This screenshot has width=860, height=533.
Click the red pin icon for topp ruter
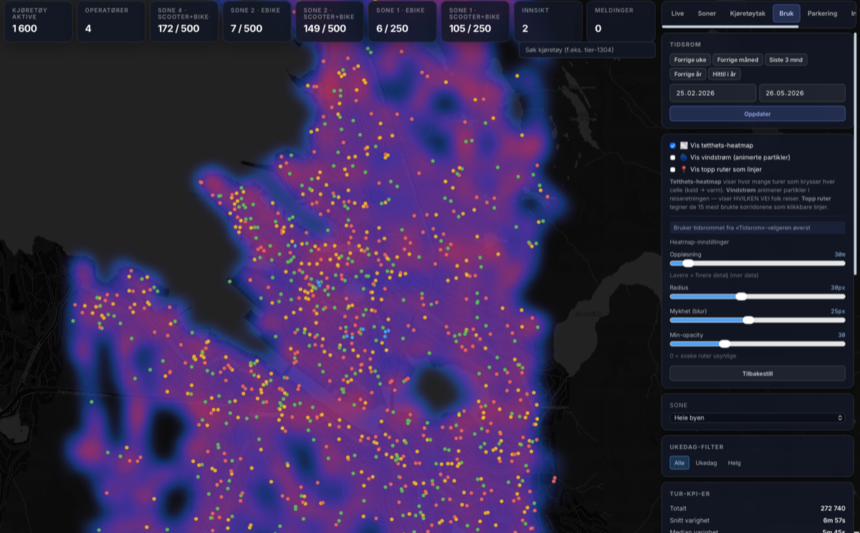(684, 170)
